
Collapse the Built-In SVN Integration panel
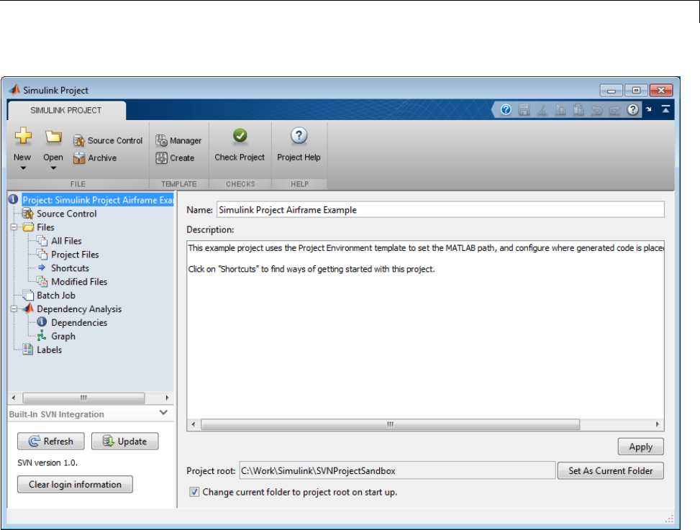point(163,413)
